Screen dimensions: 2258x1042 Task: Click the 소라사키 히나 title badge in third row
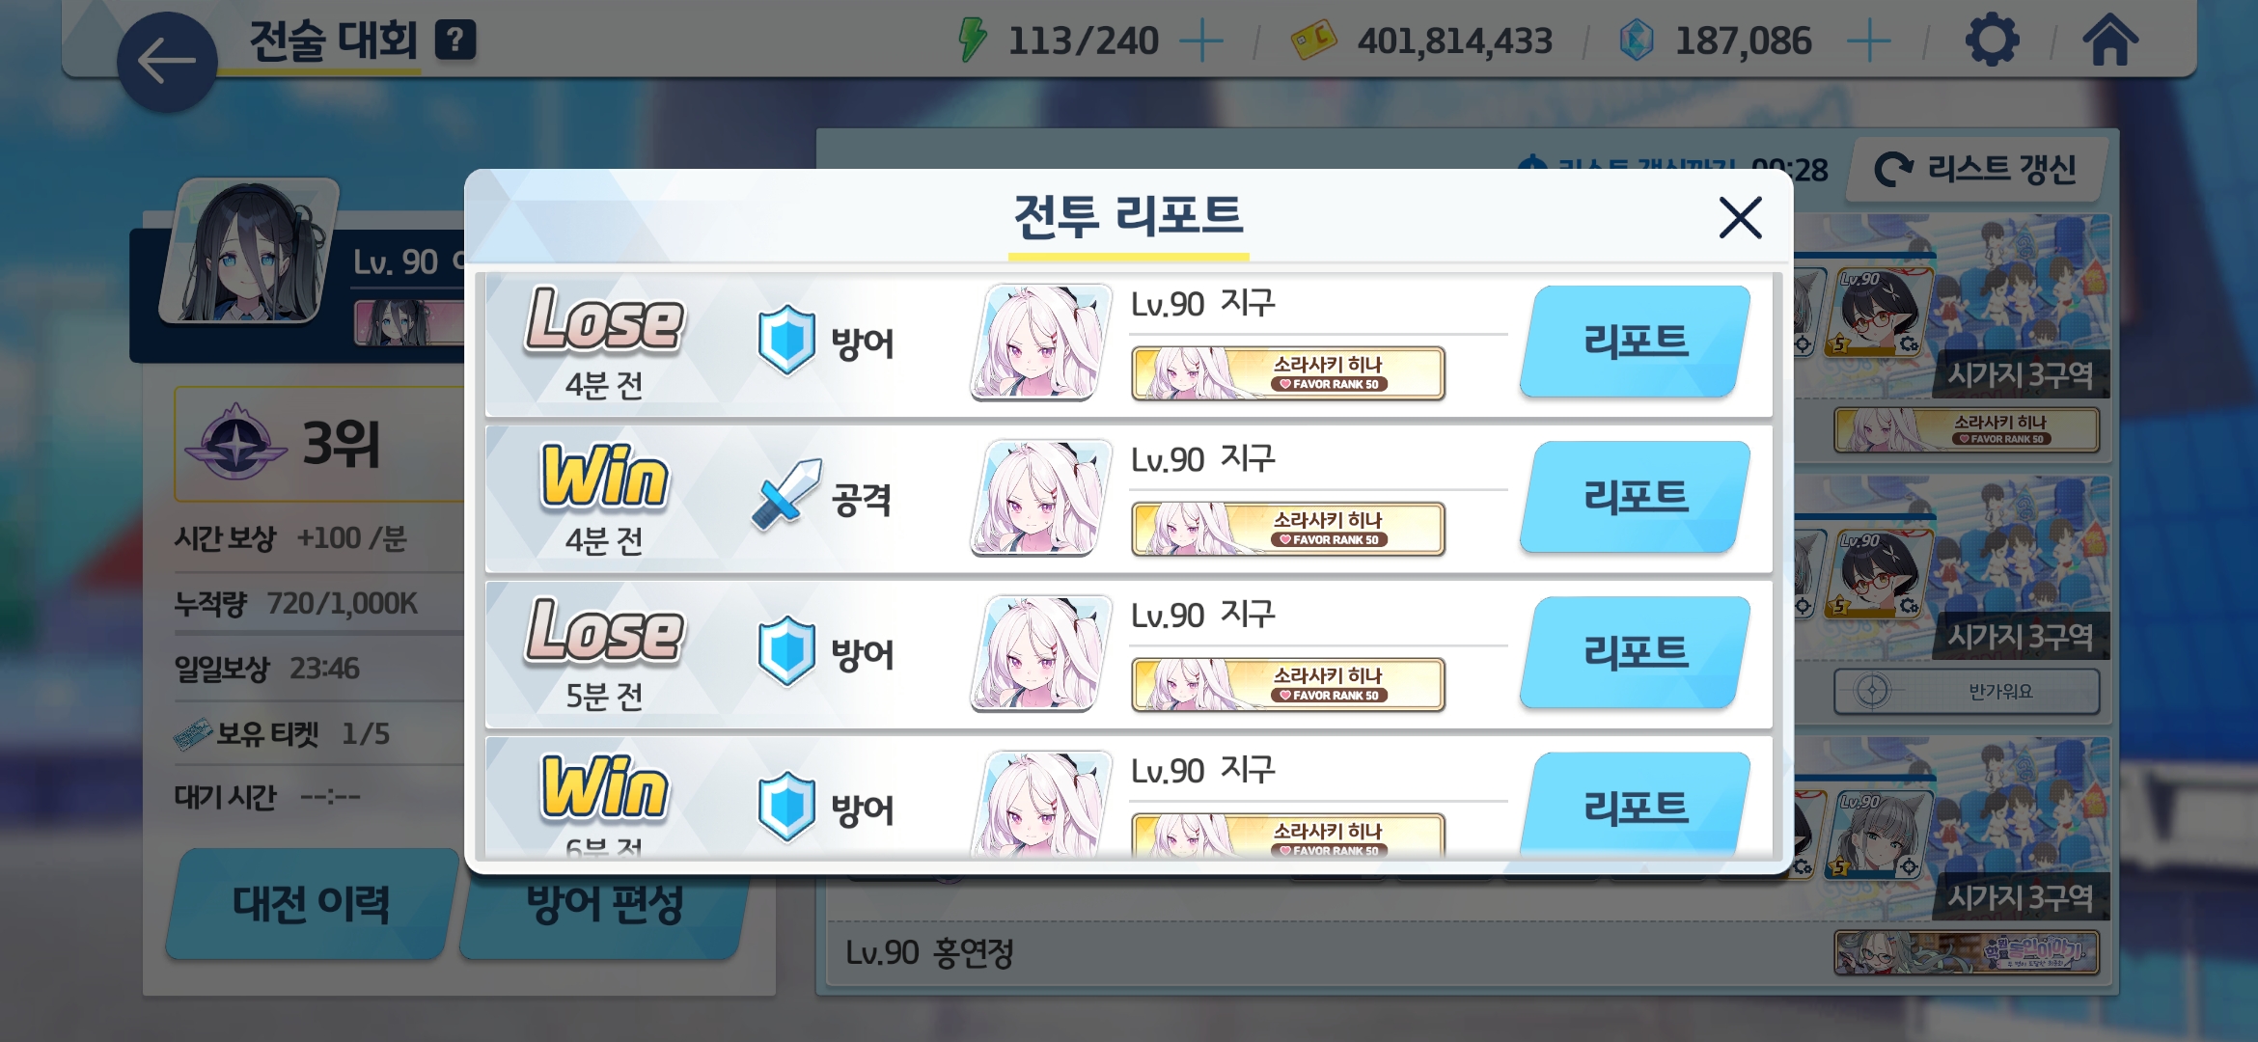coord(1288,684)
